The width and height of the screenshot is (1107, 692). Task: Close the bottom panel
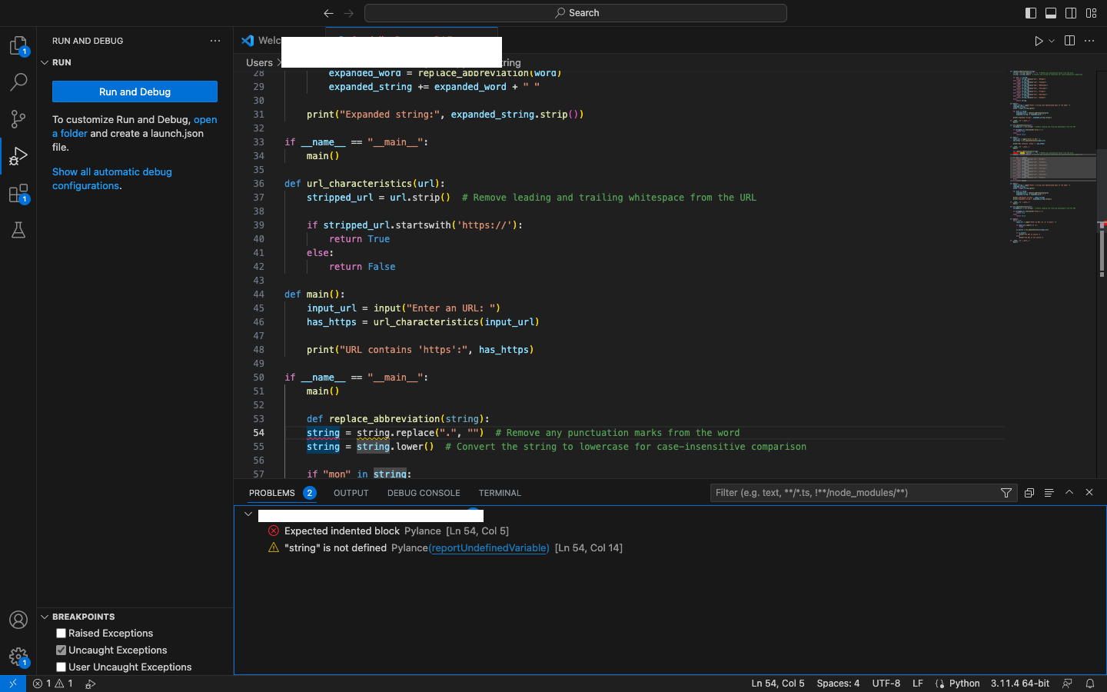(1089, 492)
